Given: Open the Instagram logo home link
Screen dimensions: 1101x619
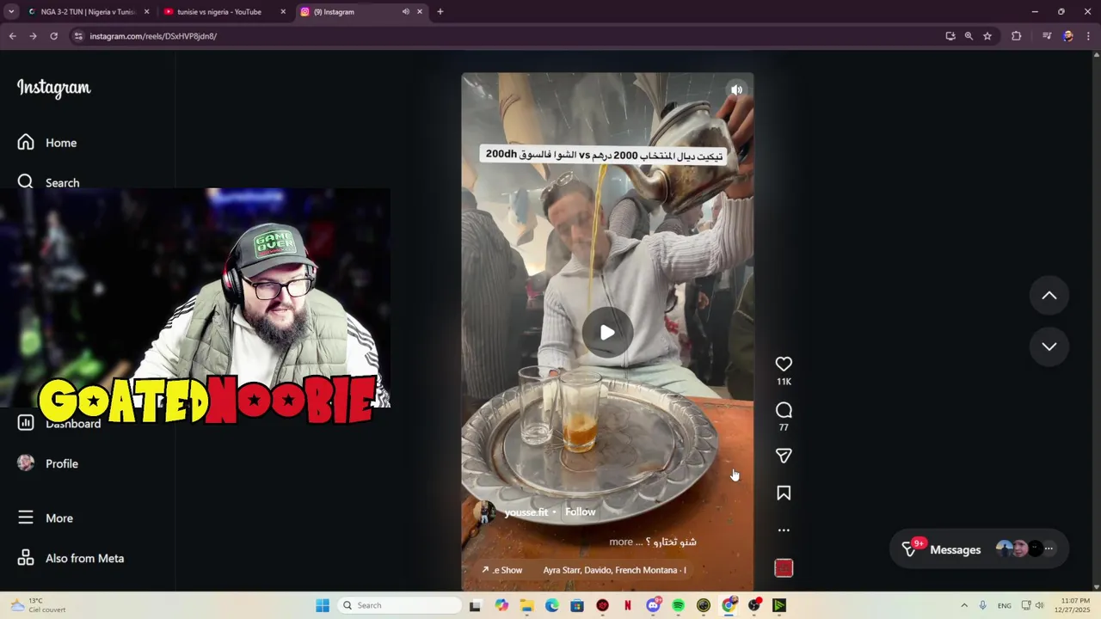Looking at the screenshot, I should pos(53,88).
